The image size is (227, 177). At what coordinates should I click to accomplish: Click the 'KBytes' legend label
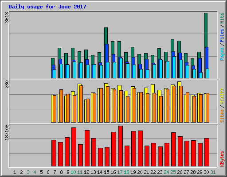pos(222,159)
